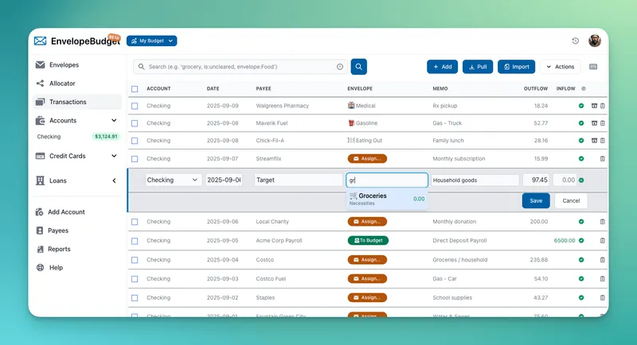Screen dimensions: 637x345
Task: Open the My Budget dropdown
Action: 151,41
